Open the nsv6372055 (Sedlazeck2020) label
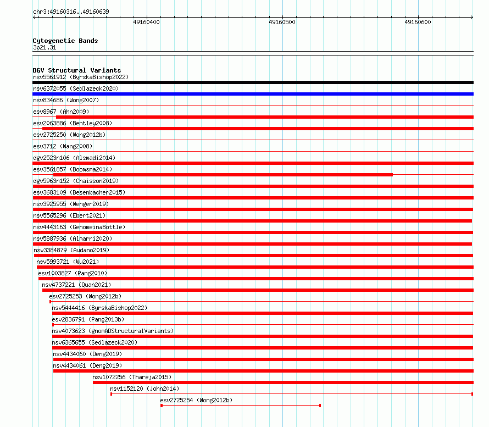Image resolution: width=489 pixels, height=427 pixels. click(76, 88)
